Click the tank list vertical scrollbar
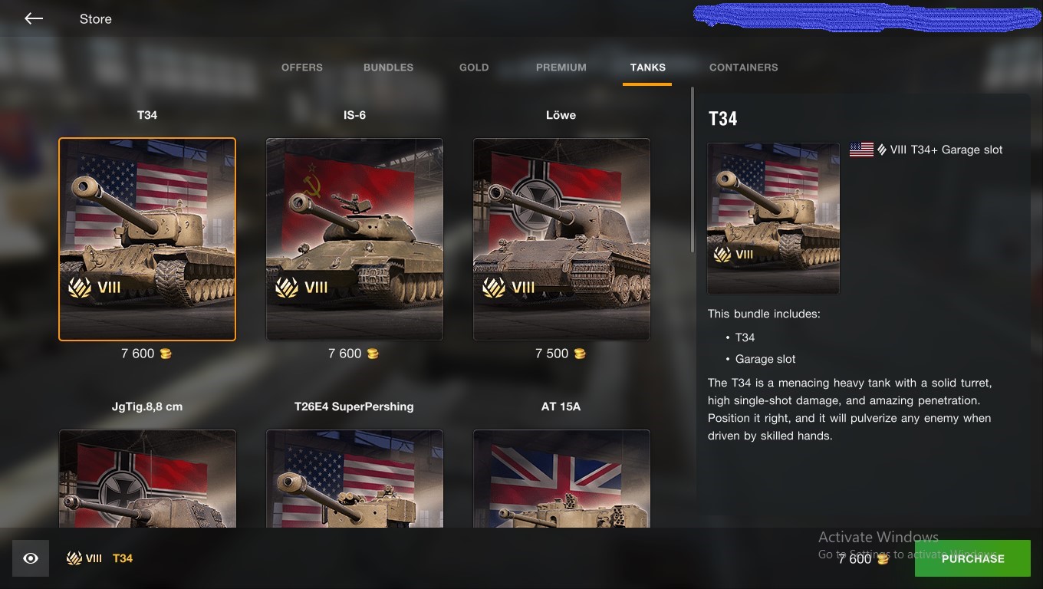The height and width of the screenshot is (589, 1043). tap(693, 169)
